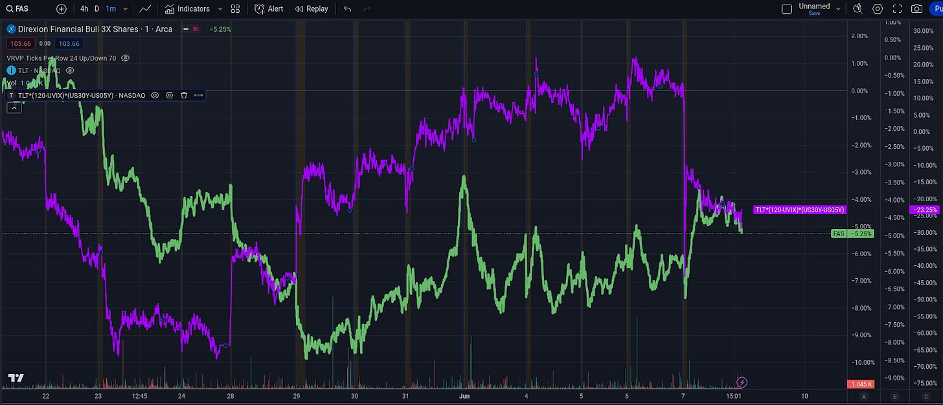Image resolution: width=943 pixels, height=405 pixels.
Task: Click the blue Publish button
Action: coord(936,9)
